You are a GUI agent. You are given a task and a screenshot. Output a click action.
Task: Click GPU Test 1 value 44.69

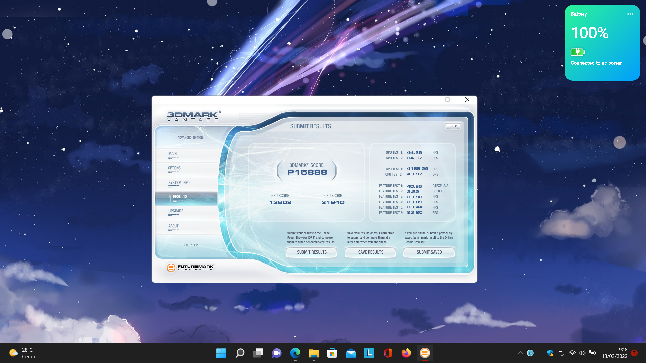[414, 153]
